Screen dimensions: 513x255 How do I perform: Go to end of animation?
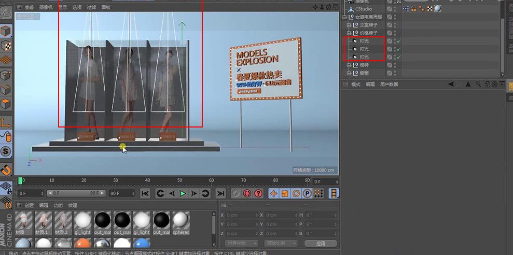click(x=221, y=193)
